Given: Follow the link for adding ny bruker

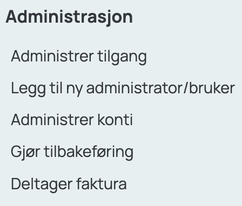Looking at the screenshot, I should (123, 89).
